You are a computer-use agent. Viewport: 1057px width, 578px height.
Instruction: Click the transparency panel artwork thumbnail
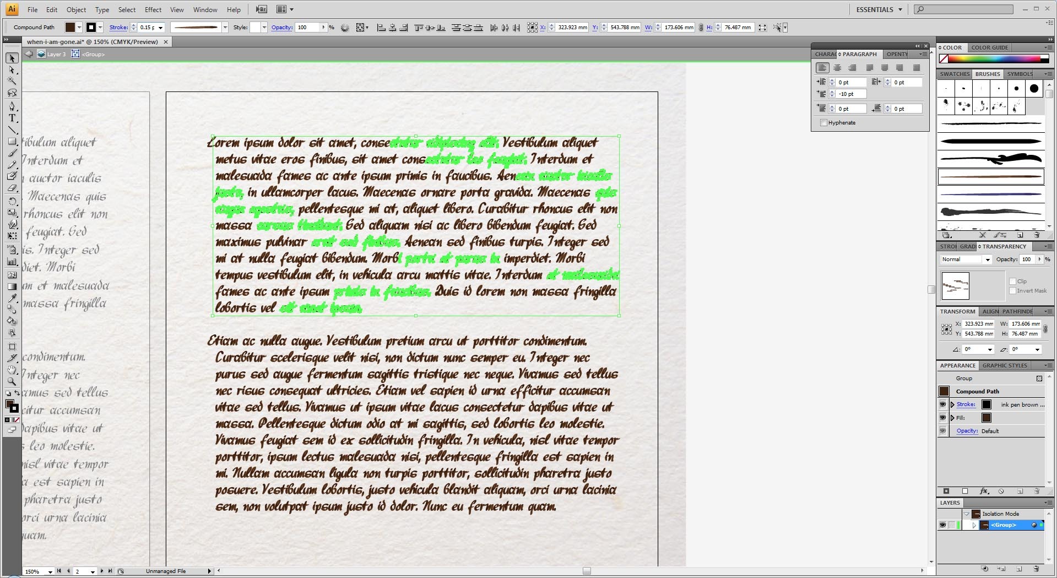coord(955,286)
